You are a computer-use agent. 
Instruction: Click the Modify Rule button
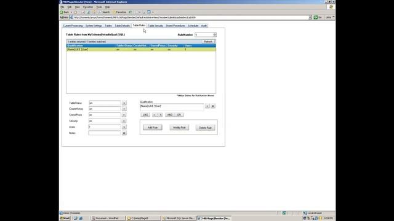(179, 128)
